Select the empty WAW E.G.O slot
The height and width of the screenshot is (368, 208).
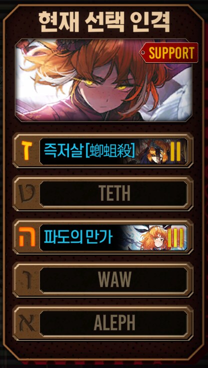point(114,280)
